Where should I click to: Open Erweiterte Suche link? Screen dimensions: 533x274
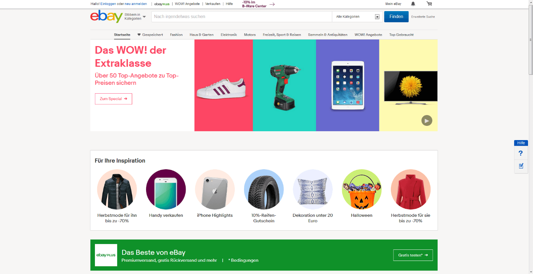pos(423,17)
